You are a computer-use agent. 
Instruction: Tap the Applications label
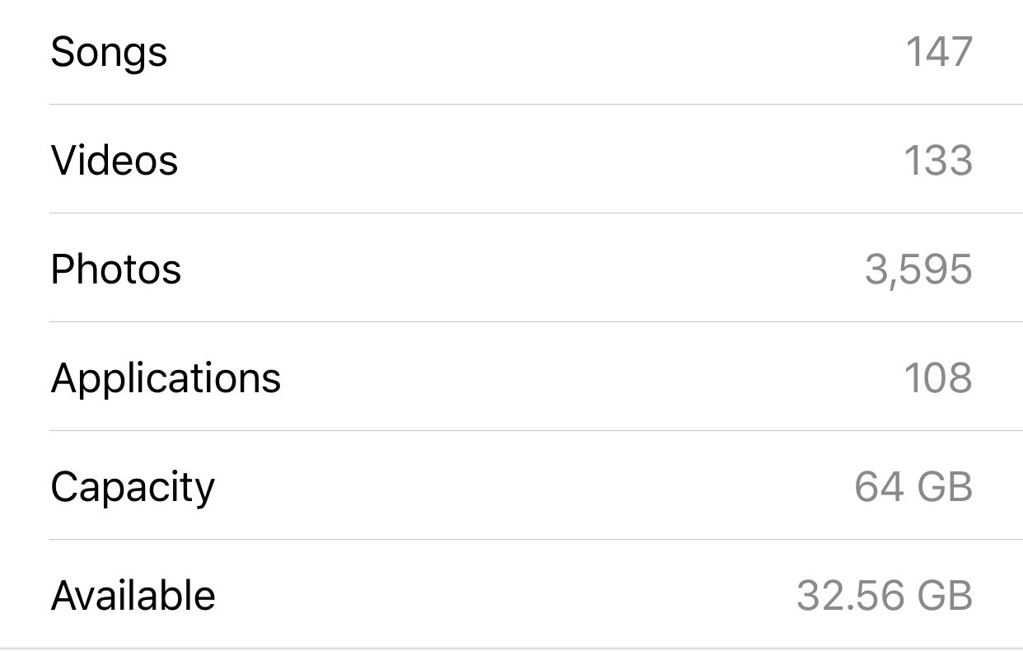coord(166,379)
